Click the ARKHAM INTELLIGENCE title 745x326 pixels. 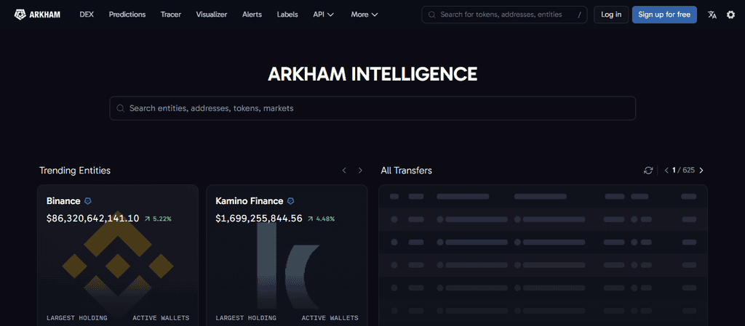tap(372, 74)
